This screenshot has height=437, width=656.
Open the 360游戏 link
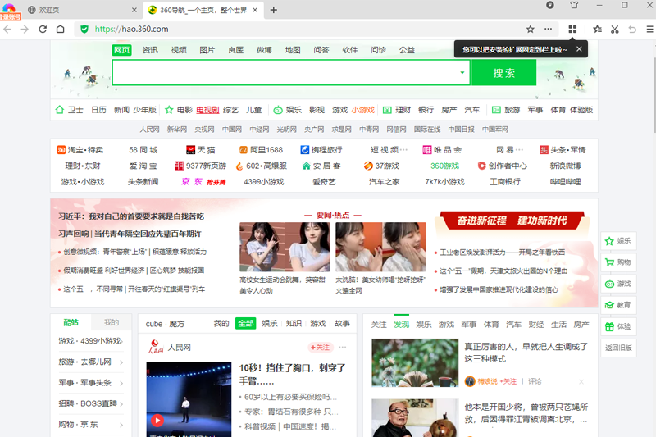click(444, 166)
